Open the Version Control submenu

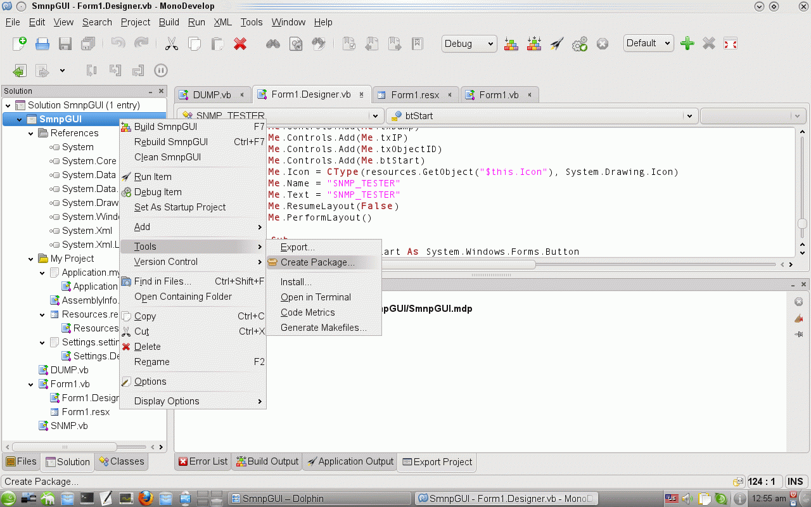click(193, 262)
